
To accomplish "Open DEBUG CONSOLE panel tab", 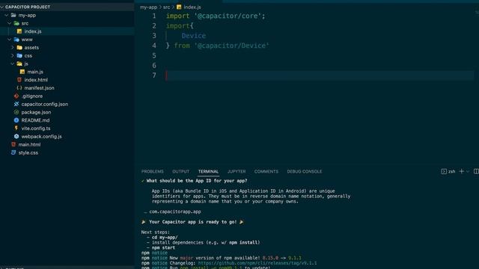I will pos(305,171).
